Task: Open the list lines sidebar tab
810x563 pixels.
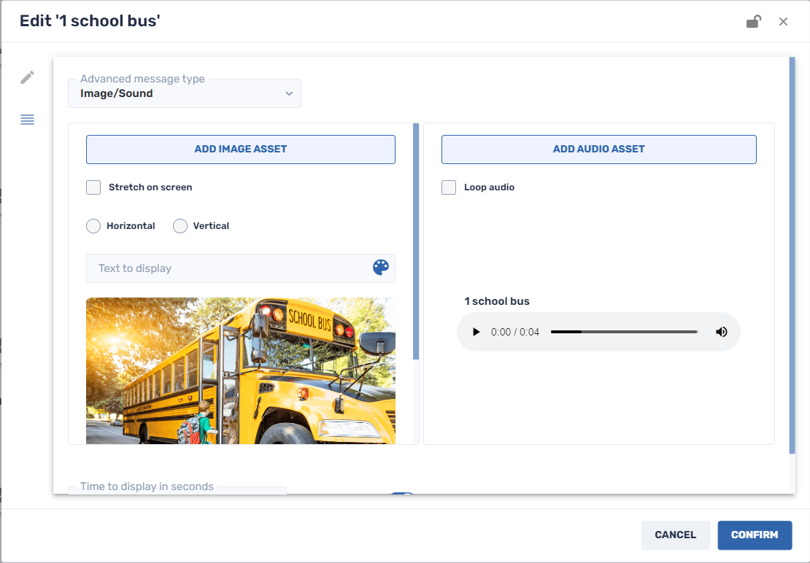Action: pyautogui.click(x=28, y=120)
